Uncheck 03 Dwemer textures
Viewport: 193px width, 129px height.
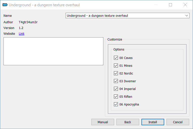click(116, 81)
